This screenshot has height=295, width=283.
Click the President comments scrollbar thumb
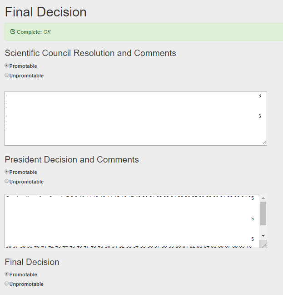point(263,214)
